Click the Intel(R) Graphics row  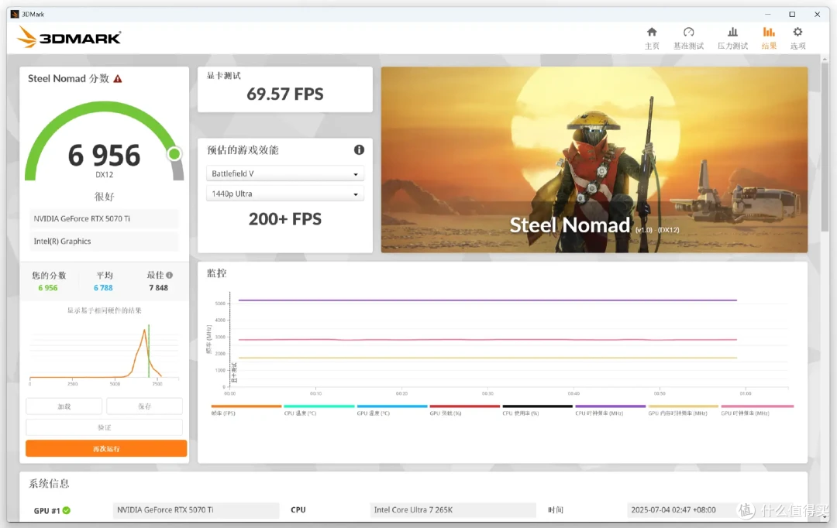(x=104, y=241)
